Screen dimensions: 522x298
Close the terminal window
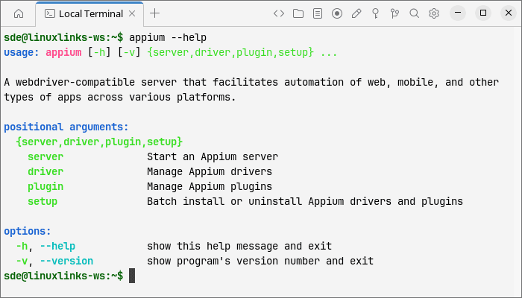[509, 13]
